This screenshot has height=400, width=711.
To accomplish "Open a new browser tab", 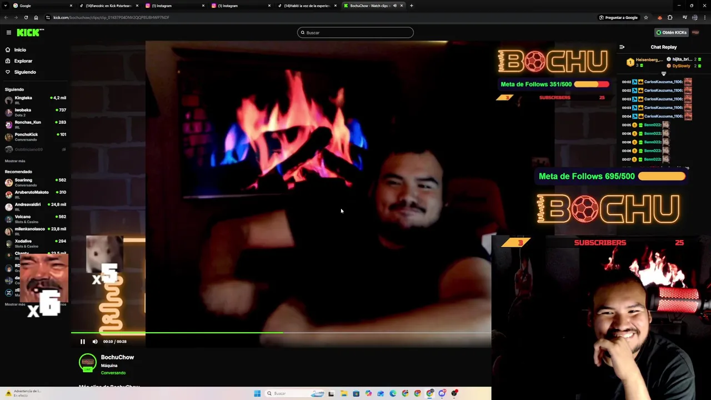I will pos(411,6).
